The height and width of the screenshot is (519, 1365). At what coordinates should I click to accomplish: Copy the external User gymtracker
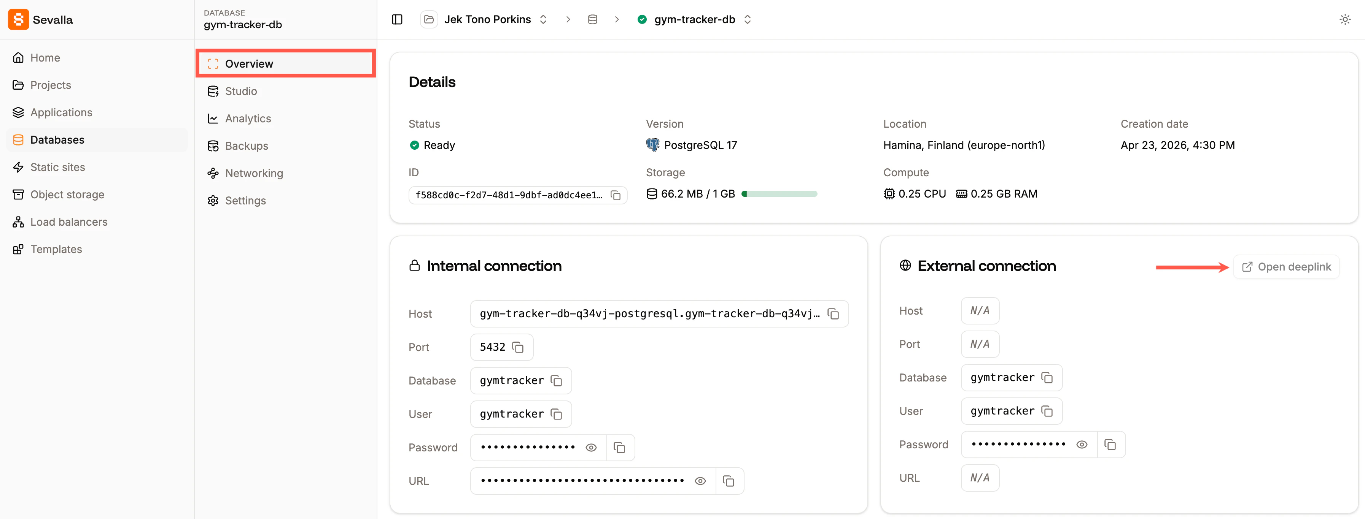1047,411
